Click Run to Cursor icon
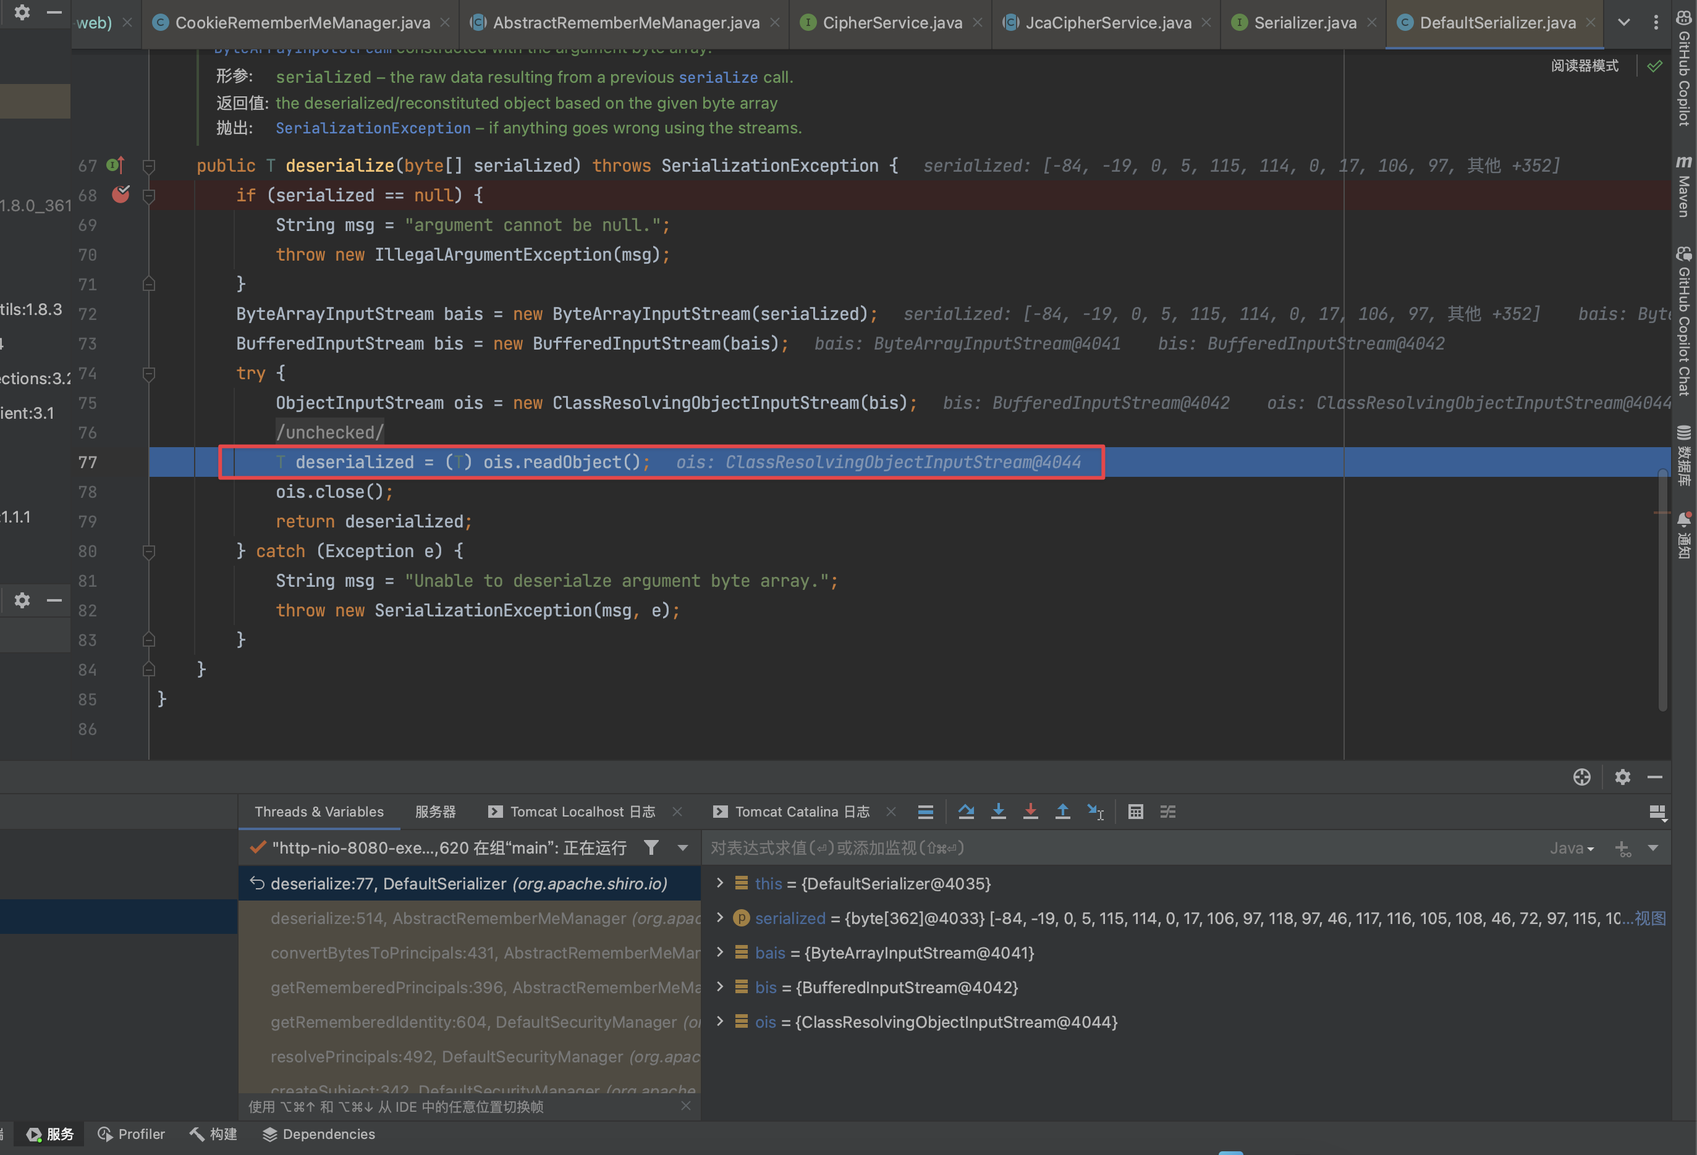Screen dimensions: 1697x1155 click(x=1095, y=812)
